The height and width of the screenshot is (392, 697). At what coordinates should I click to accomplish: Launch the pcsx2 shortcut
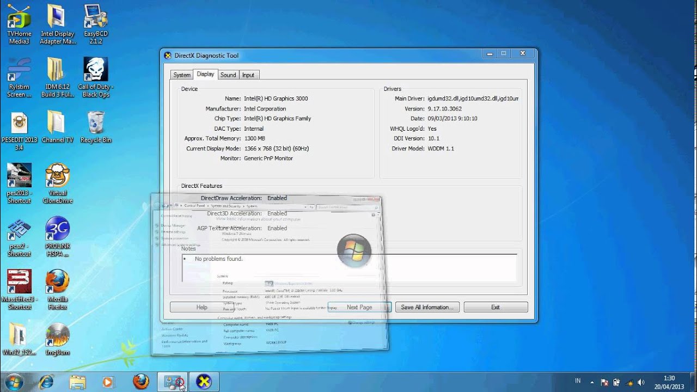click(x=19, y=229)
